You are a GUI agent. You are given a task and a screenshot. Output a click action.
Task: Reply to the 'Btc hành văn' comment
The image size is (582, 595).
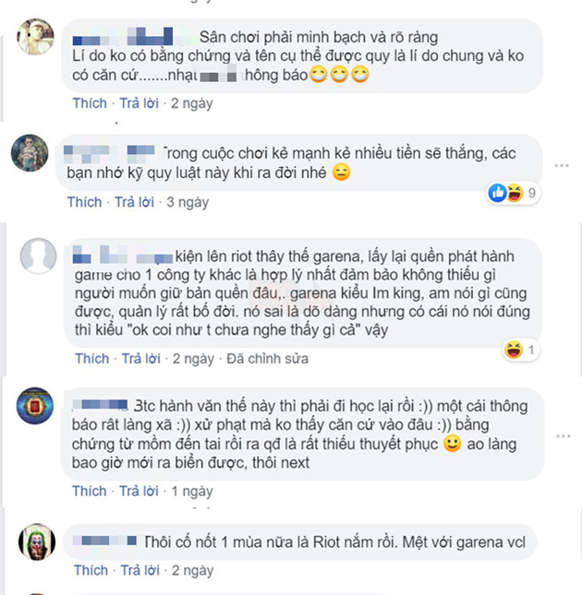click(139, 491)
